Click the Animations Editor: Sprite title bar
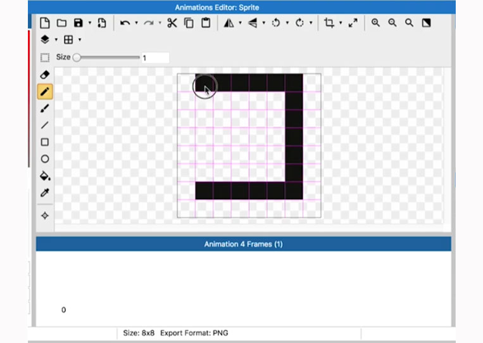Viewport: 483px width, 343px height. click(242, 7)
